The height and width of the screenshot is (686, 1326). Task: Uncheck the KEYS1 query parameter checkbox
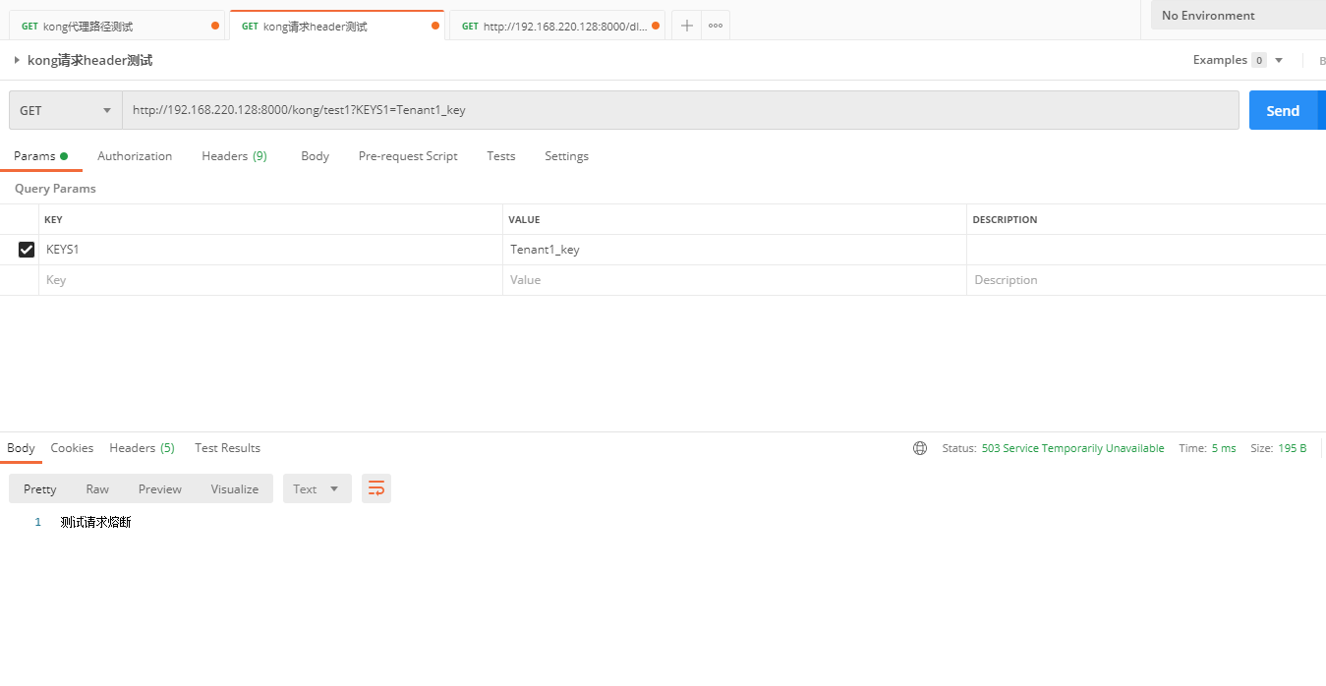tap(27, 250)
